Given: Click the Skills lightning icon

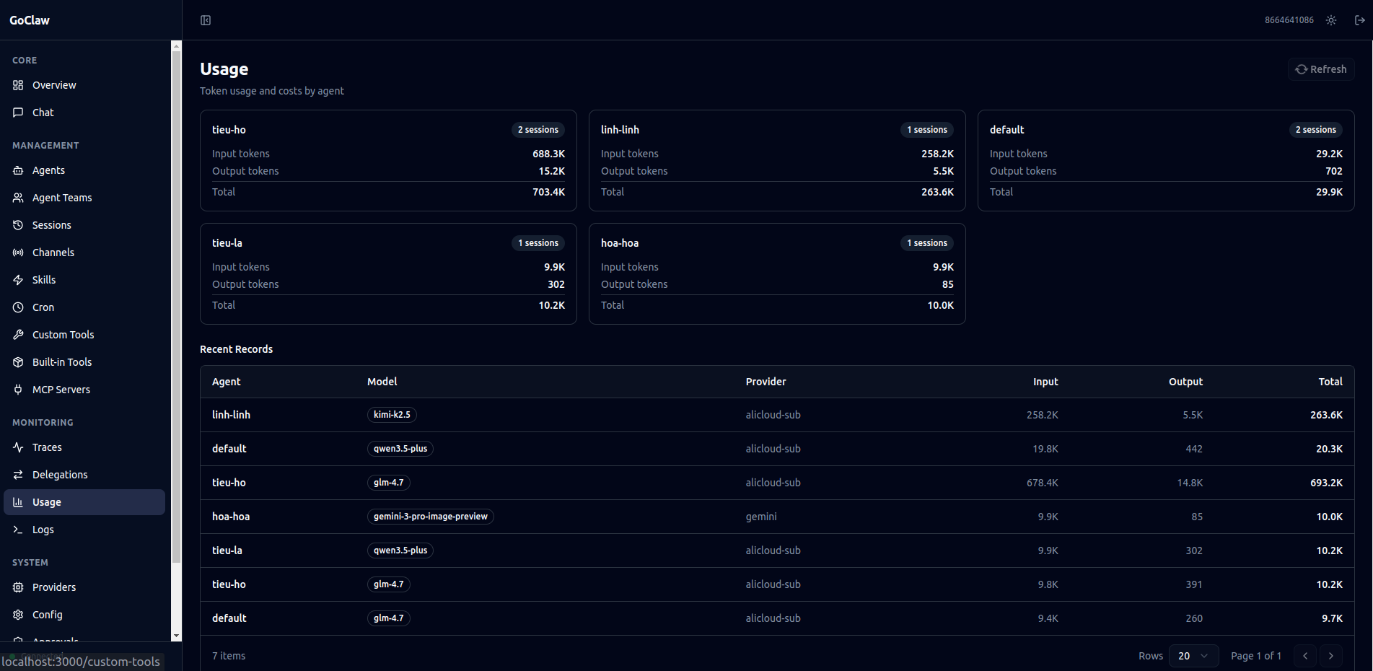Looking at the screenshot, I should click(x=18, y=280).
